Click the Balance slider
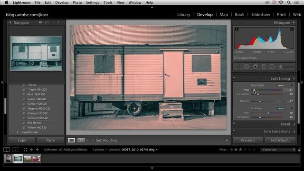 266,101
